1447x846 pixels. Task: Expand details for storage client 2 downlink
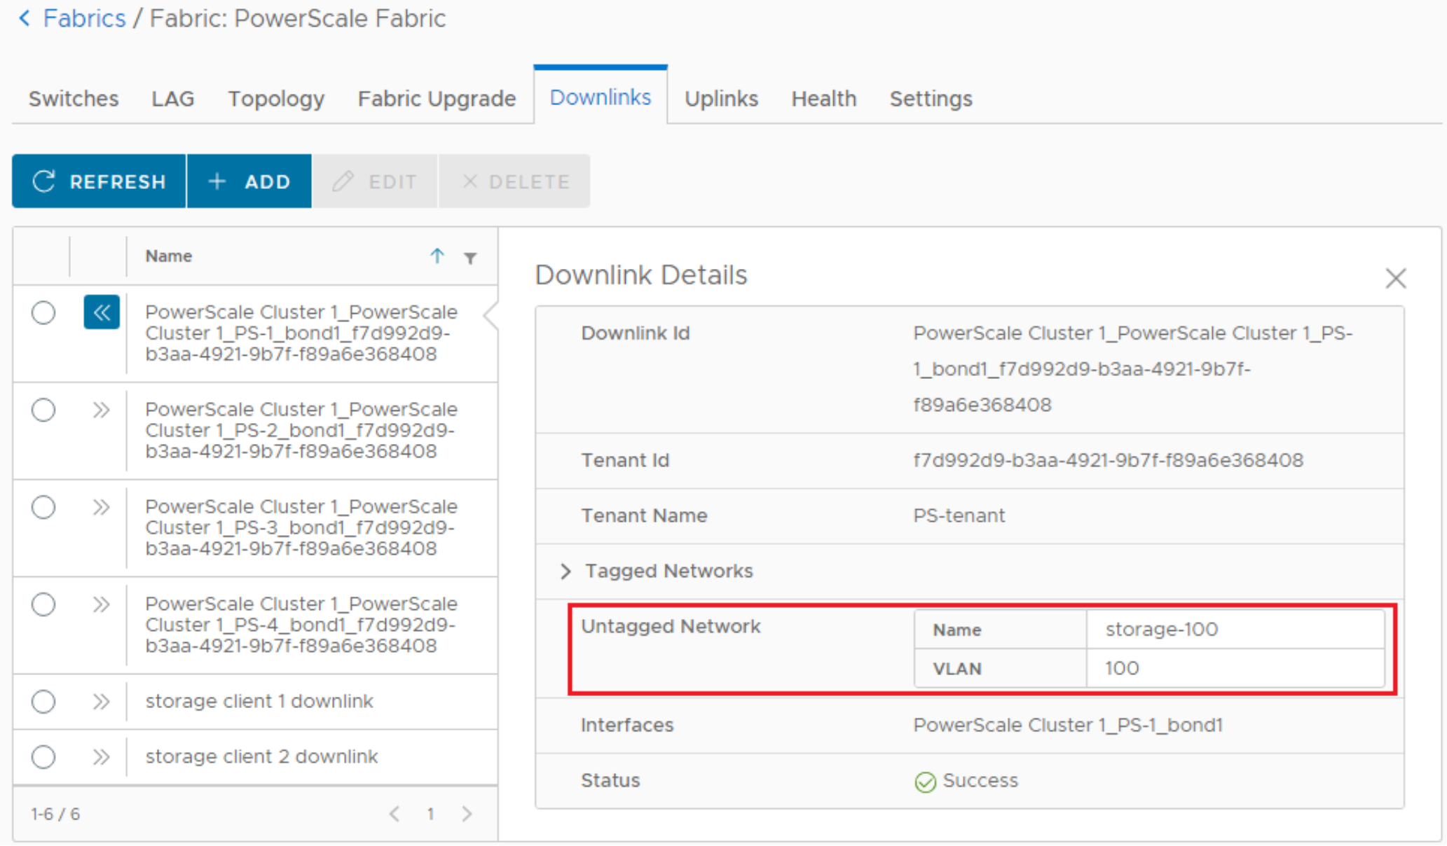click(x=102, y=757)
